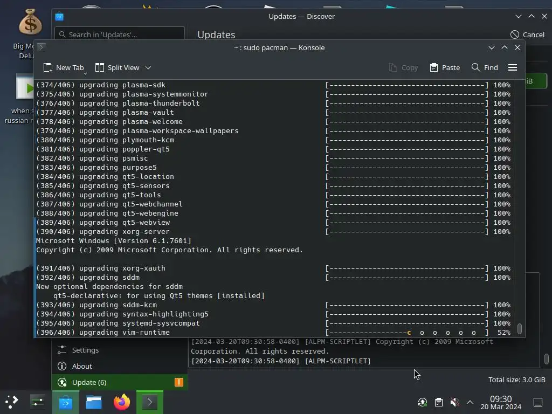The width and height of the screenshot is (552, 414).
Task: Click the Search in 'Updates' field
Action: pyautogui.click(x=120, y=34)
